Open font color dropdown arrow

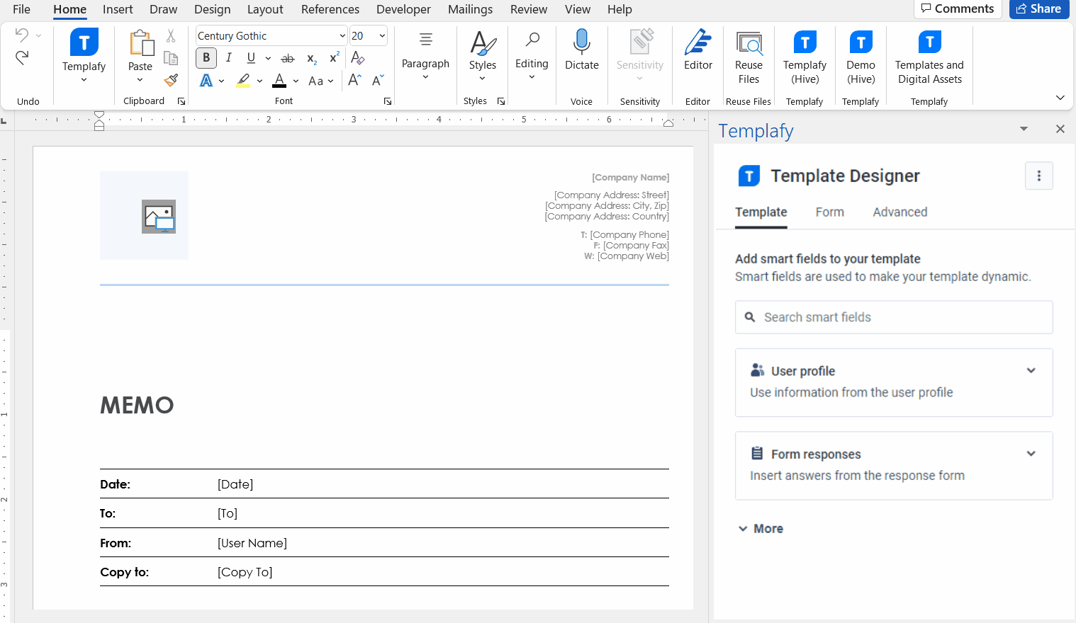click(x=296, y=81)
